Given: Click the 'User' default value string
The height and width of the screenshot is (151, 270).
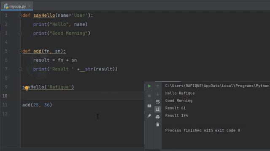Looking at the screenshot, I should click(x=80, y=16).
